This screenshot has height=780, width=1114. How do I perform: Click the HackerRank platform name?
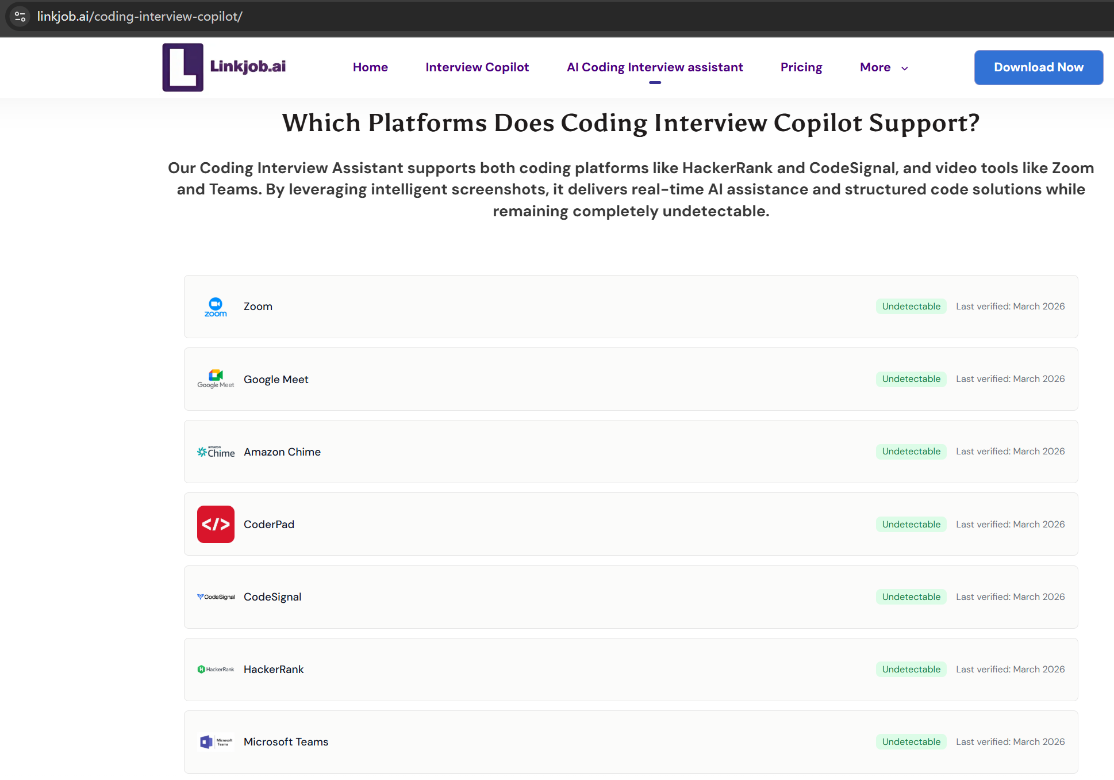(274, 670)
